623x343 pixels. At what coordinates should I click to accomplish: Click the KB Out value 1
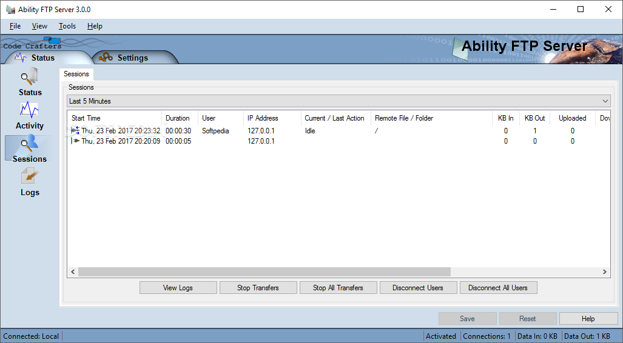coord(535,131)
